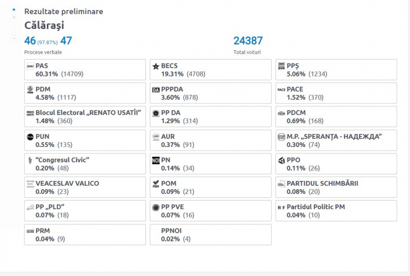410x276 pixels.
Task: Click the 24387 total votes number
Action: point(248,41)
